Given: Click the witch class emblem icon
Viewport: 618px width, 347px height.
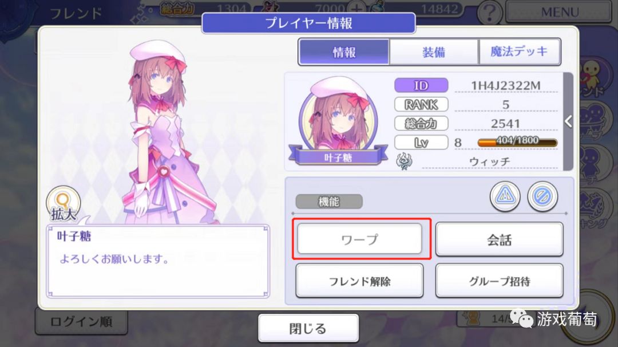Looking at the screenshot, I should pyautogui.click(x=405, y=161).
